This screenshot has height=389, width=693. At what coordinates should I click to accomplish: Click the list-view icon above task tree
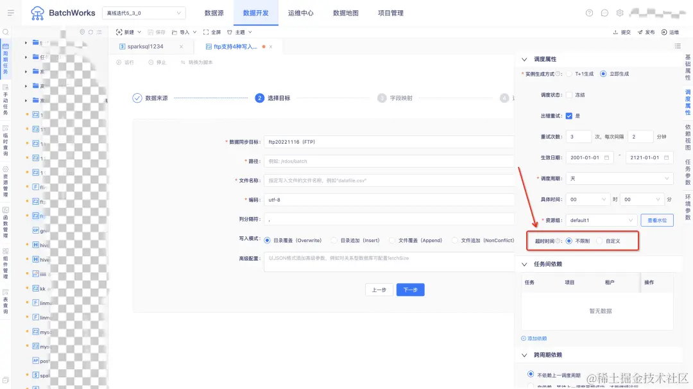(99, 32)
